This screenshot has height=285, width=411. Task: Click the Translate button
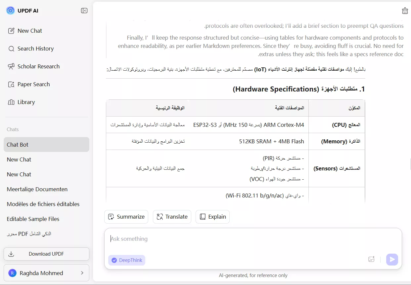[172, 217]
